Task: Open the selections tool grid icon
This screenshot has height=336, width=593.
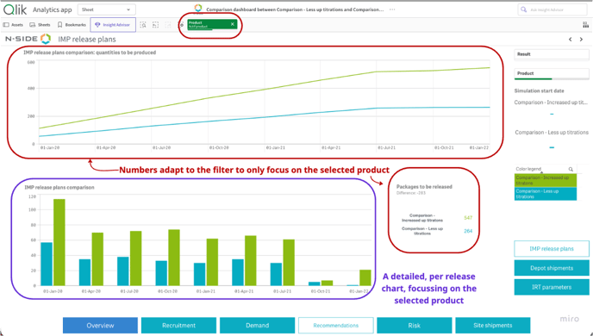Action: tap(586, 25)
